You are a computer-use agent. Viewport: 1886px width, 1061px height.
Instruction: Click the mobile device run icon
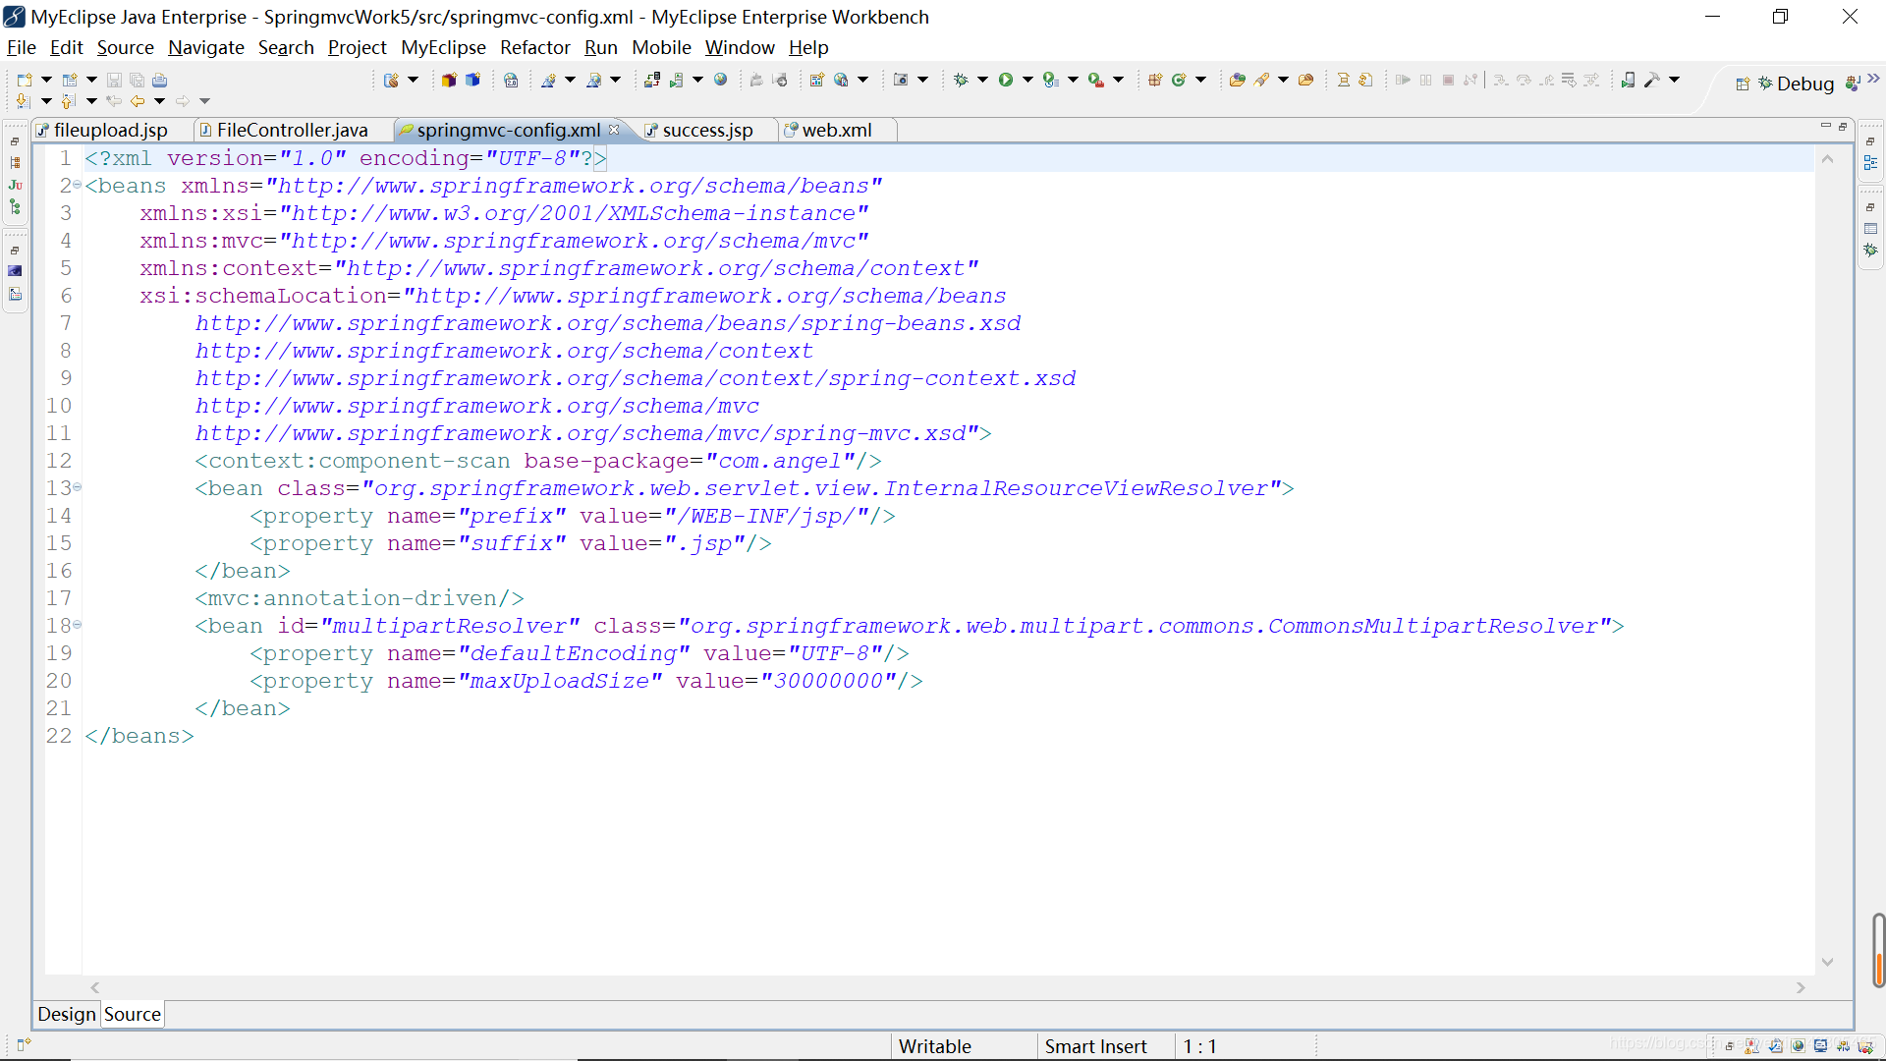click(x=1628, y=80)
